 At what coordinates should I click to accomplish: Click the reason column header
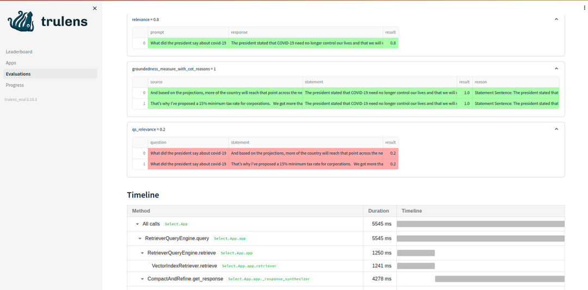tap(516, 82)
